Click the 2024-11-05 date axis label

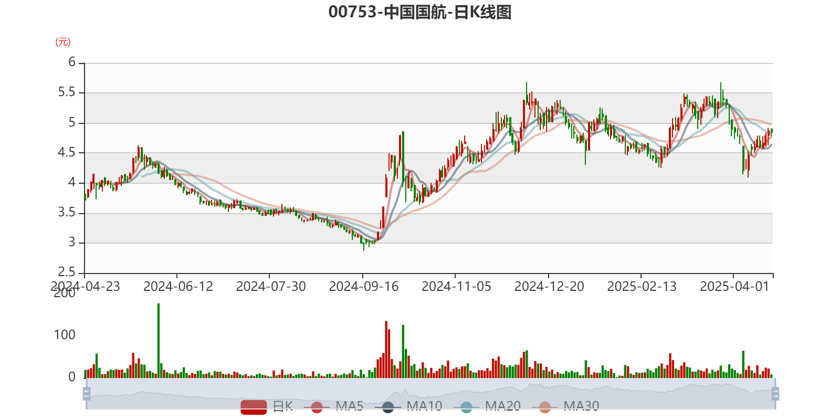[x=456, y=286]
